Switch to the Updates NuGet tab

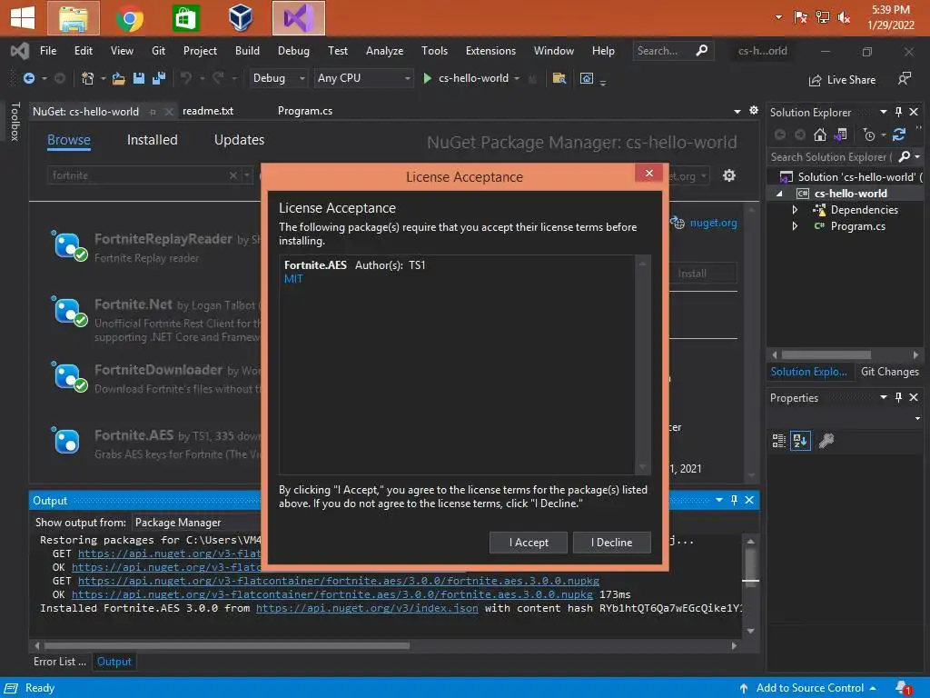coord(239,140)
